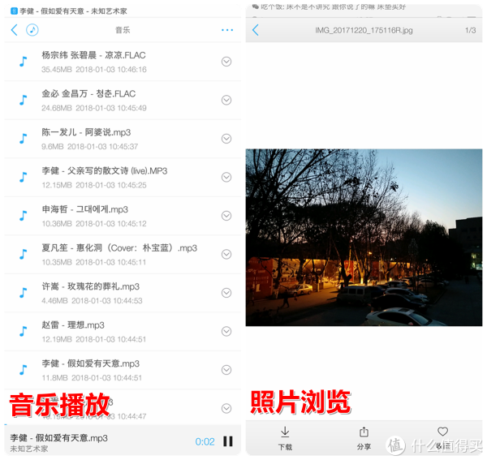487x460 pixels.
Task: Tap the download icon under the photo
Action: click(285, 437)
